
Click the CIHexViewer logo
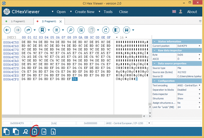pos(21,12)
